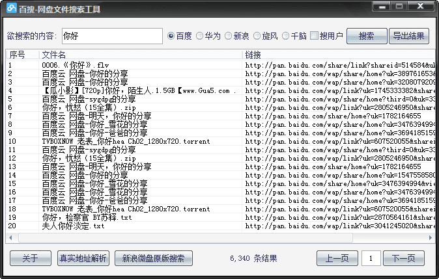Image resolution: width=439 pixels, height=279 pixels.
Task: Select the 华为 radio option
Action: 200,36
